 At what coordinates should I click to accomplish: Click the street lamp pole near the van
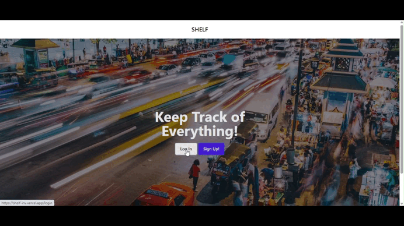tap(297, 98)
